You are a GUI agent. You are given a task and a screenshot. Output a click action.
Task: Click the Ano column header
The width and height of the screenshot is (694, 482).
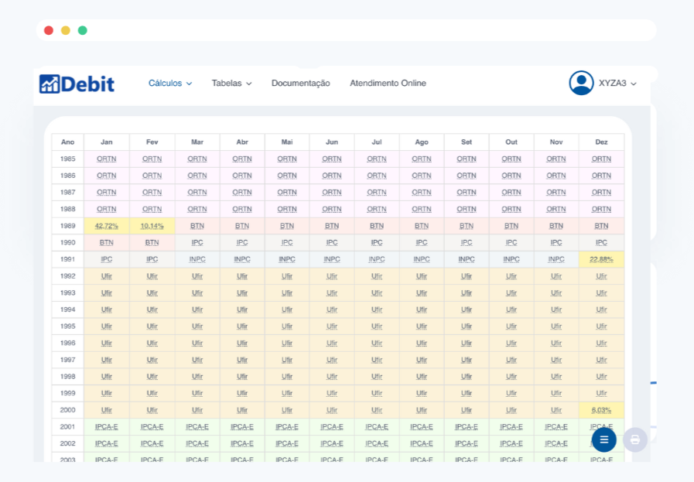68,142
